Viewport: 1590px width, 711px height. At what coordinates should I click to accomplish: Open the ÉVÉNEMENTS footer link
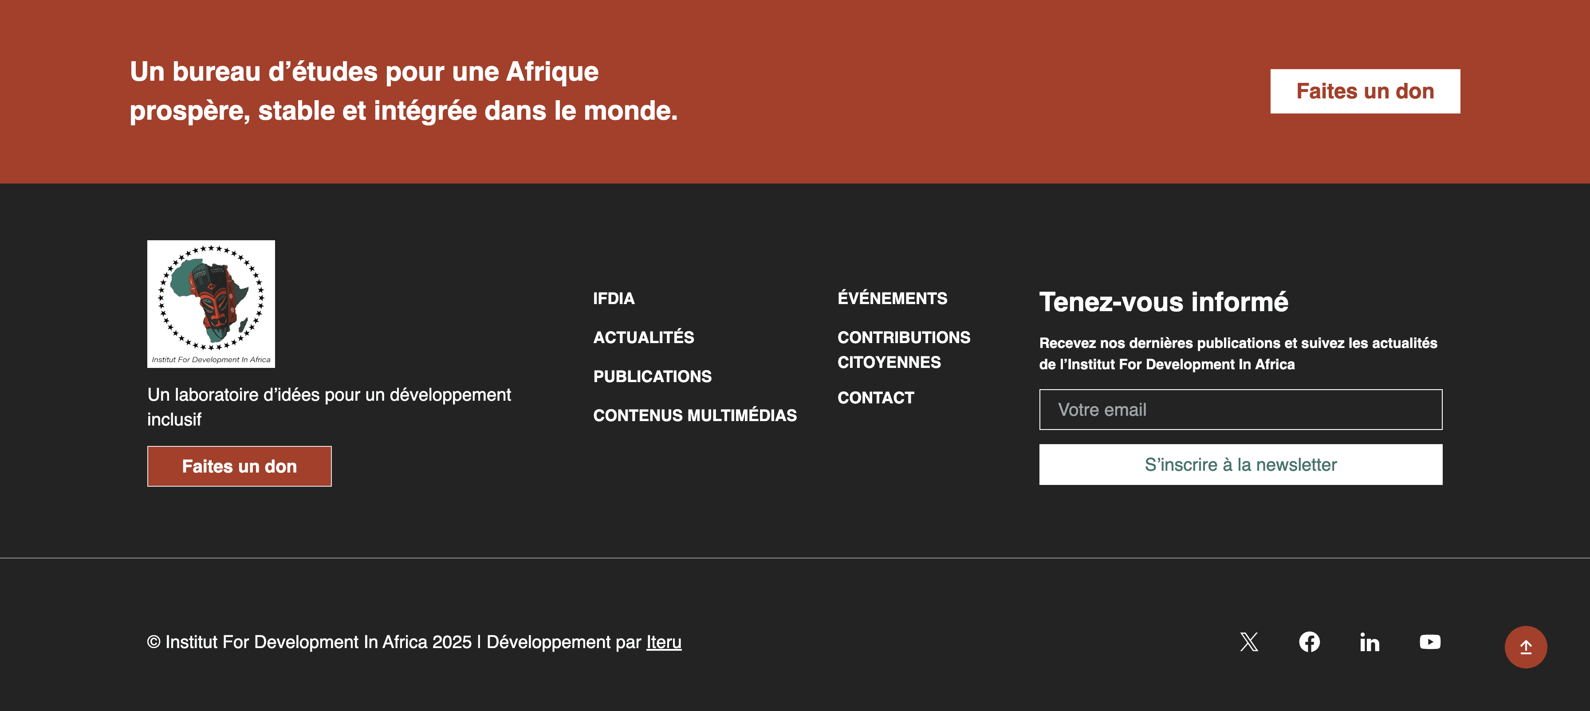click(x=892, y=298)
